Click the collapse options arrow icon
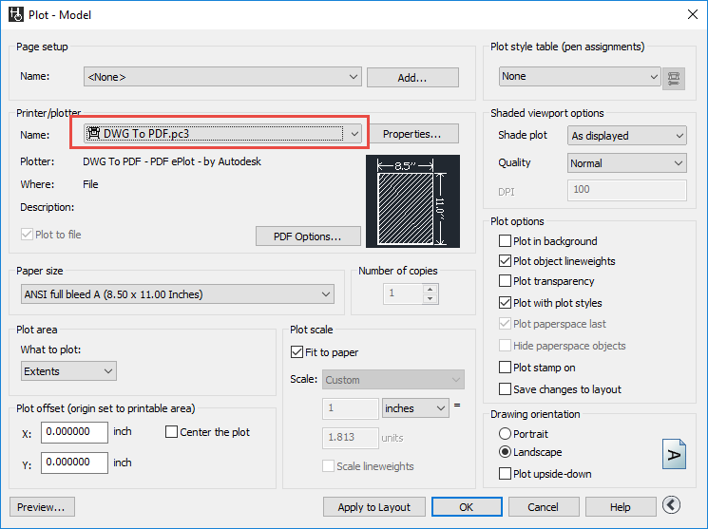 [671, 504]
